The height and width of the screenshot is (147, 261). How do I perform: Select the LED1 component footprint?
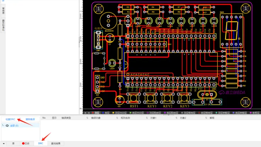[x=112, y=63]
